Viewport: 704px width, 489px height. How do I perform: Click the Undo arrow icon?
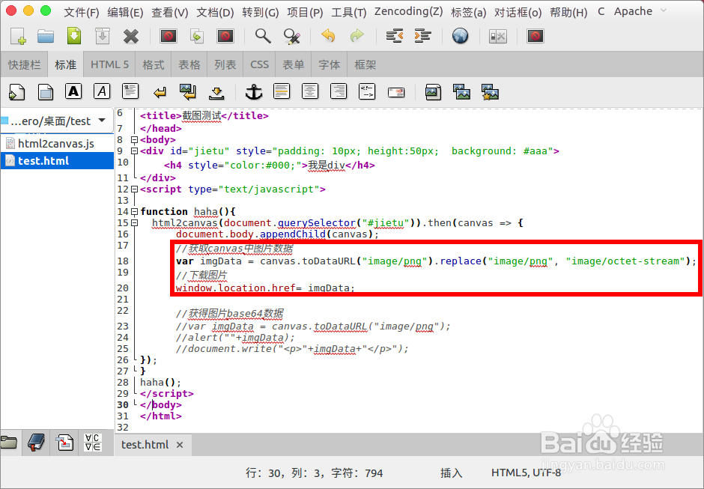[x=329, y=36]
